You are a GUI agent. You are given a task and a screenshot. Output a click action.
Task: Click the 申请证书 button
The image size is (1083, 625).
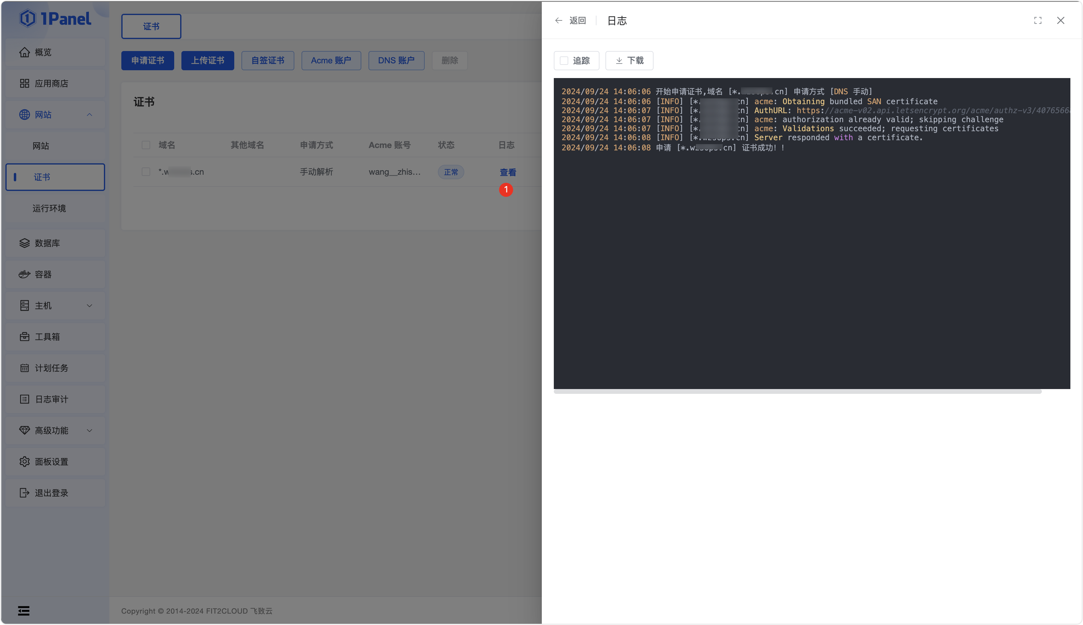click(x=147, y=61)
